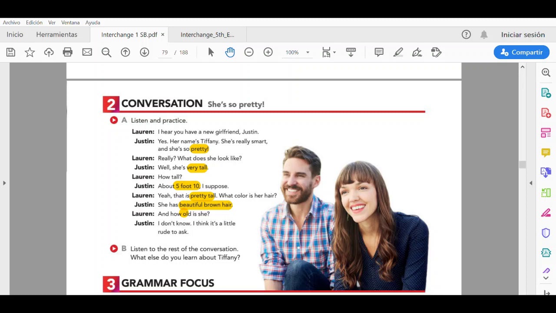Switch to Interchange_5th_E... tab
556x313 pixels.
click(x=207, y=35)
